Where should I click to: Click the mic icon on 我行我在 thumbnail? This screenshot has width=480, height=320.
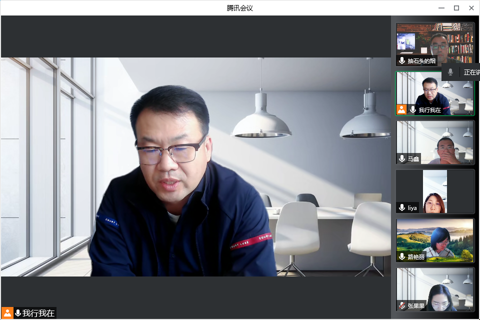coord(413,109)
